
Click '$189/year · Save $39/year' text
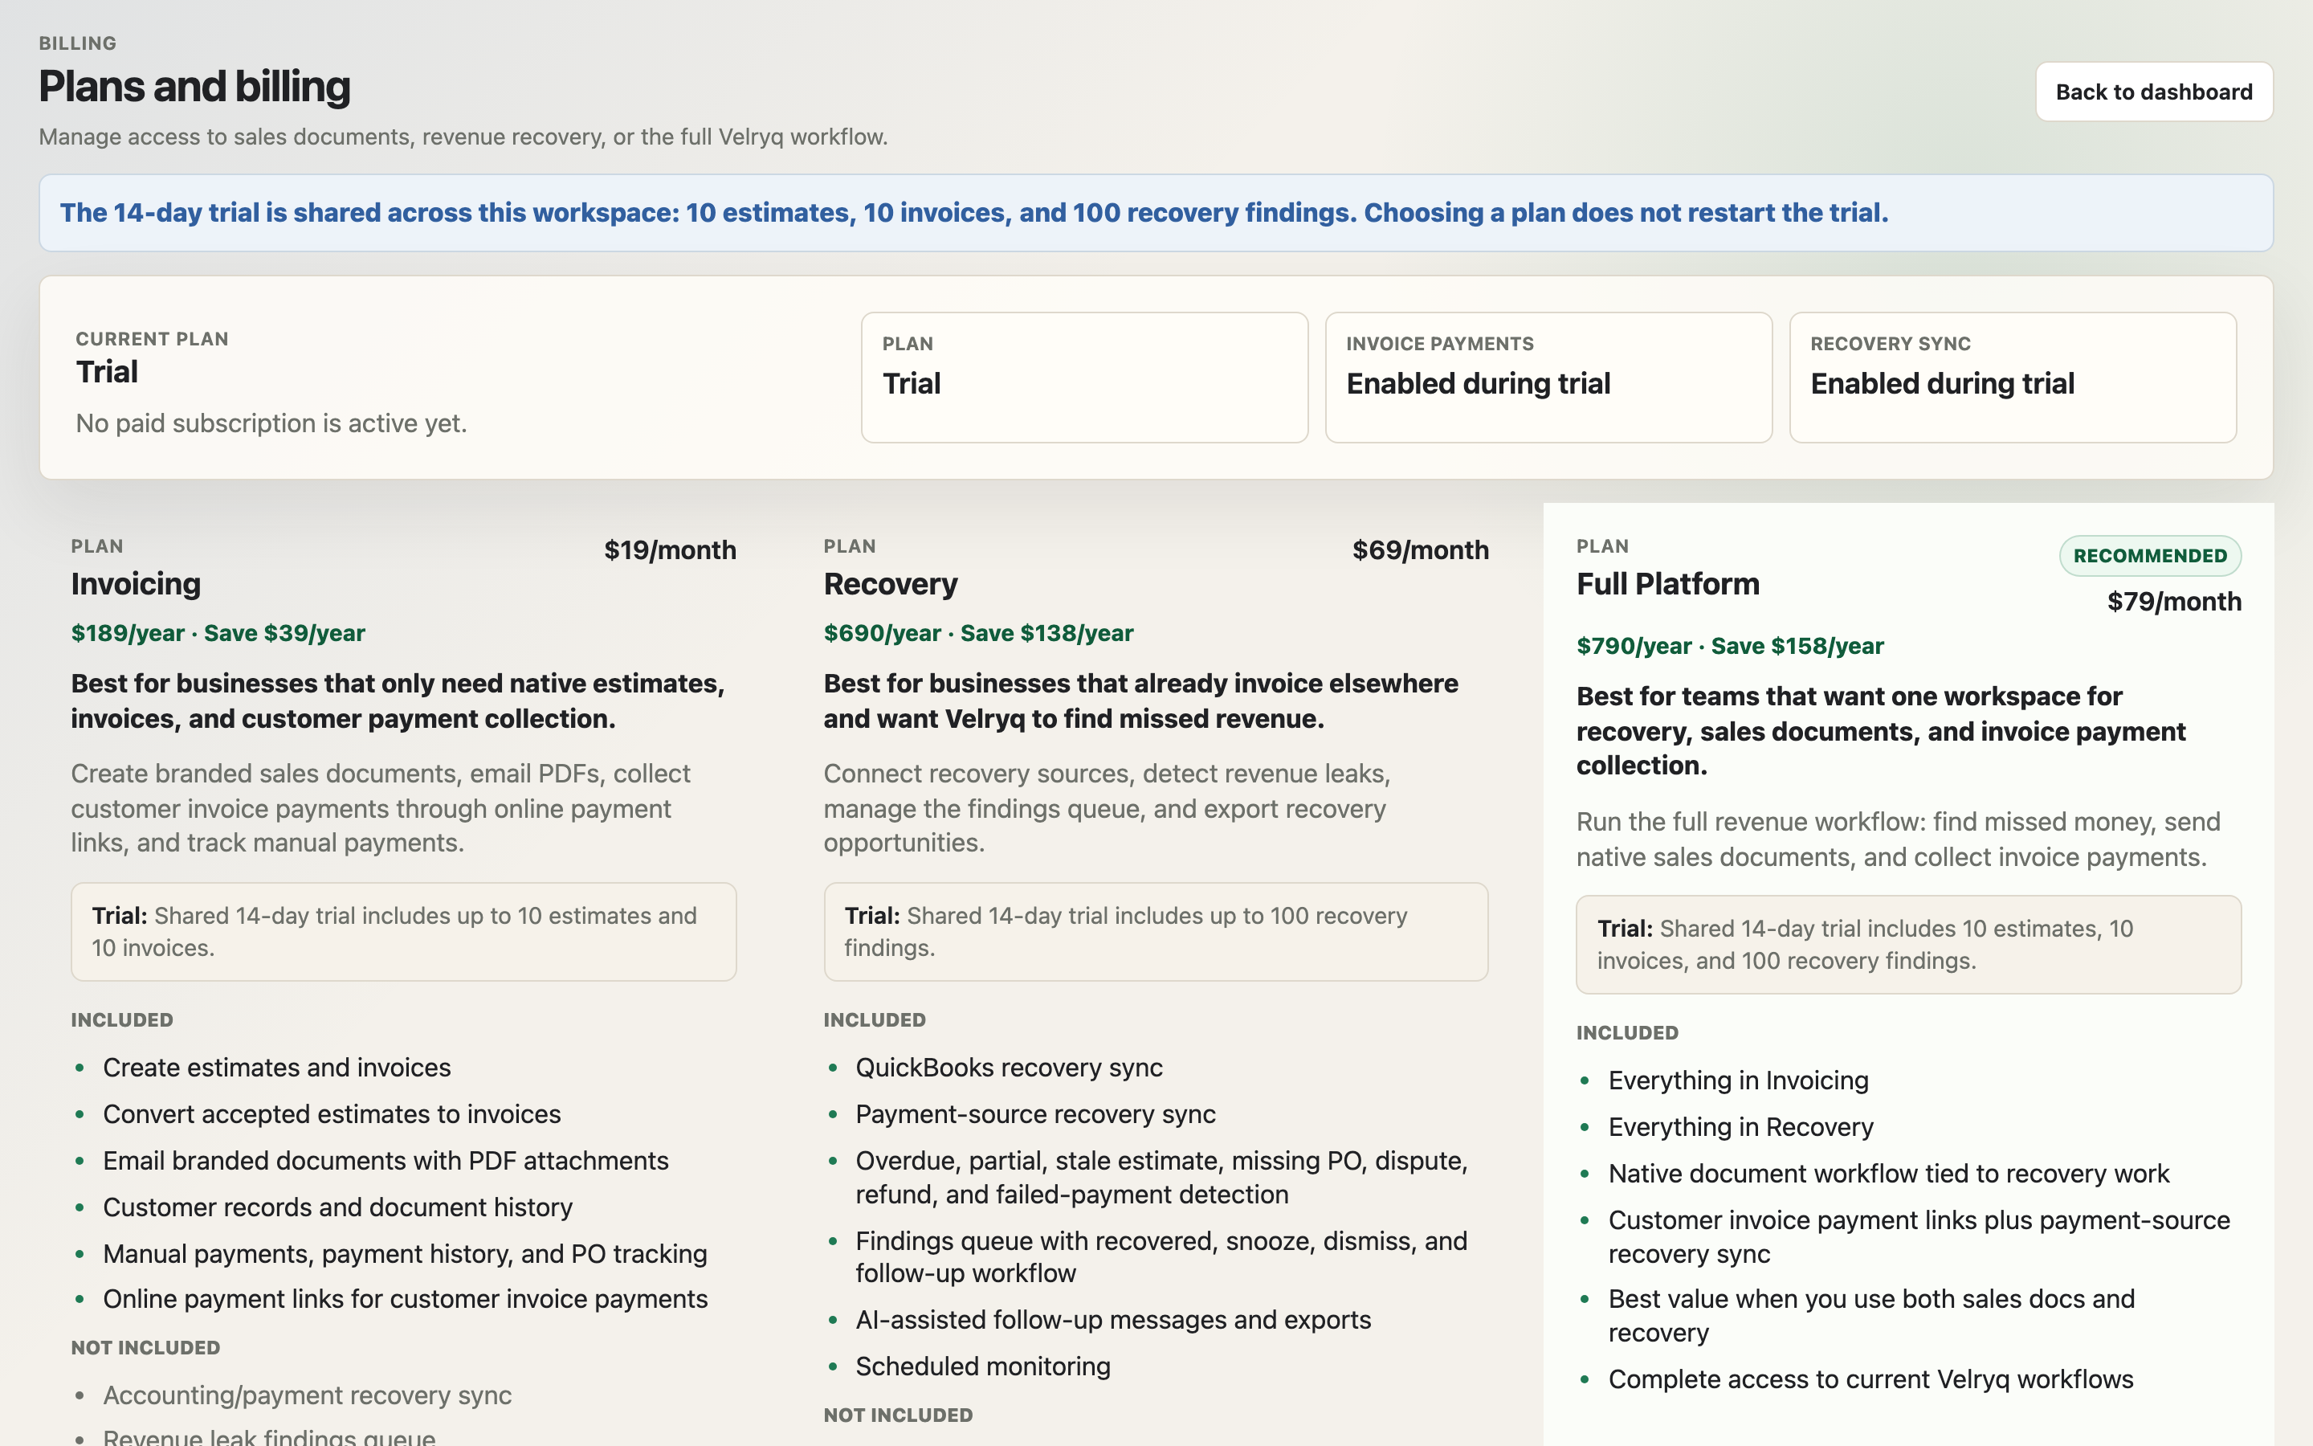218,633
